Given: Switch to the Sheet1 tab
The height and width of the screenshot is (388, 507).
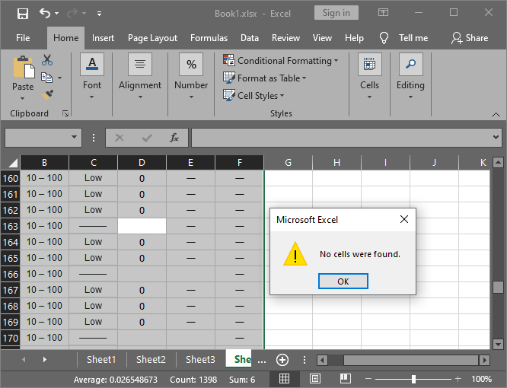Looking at the screenshot, I should (x=101, y=360).
